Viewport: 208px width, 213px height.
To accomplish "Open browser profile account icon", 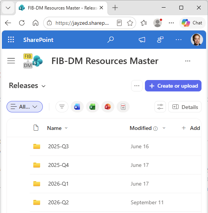I will click(158, 23).
